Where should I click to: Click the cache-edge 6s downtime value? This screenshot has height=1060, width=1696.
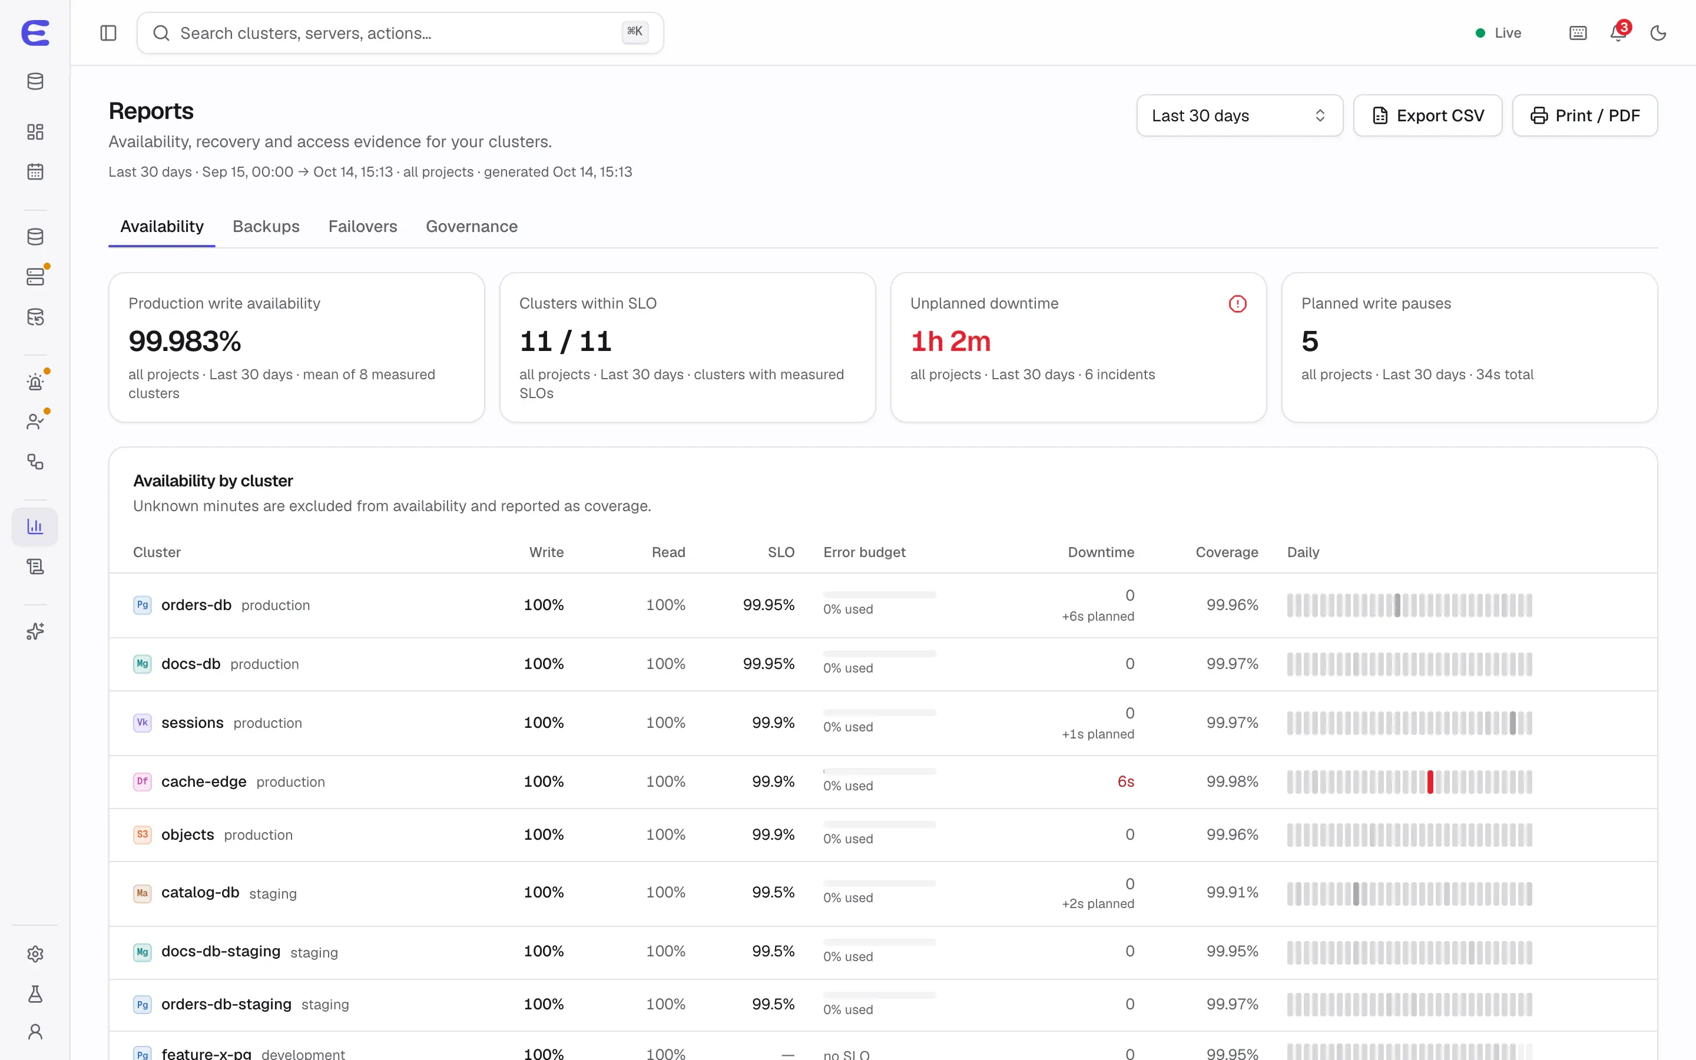pyautogui.click(x=1125, y=781)
